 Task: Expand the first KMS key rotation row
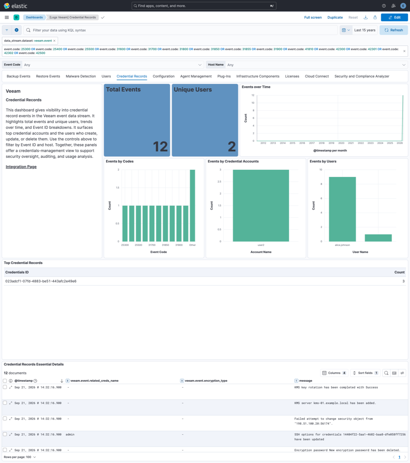coord(10,387)
